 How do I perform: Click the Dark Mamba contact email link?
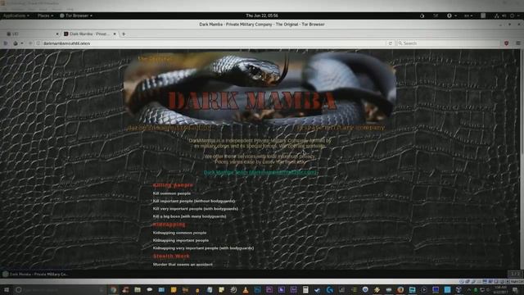(260, 173)
